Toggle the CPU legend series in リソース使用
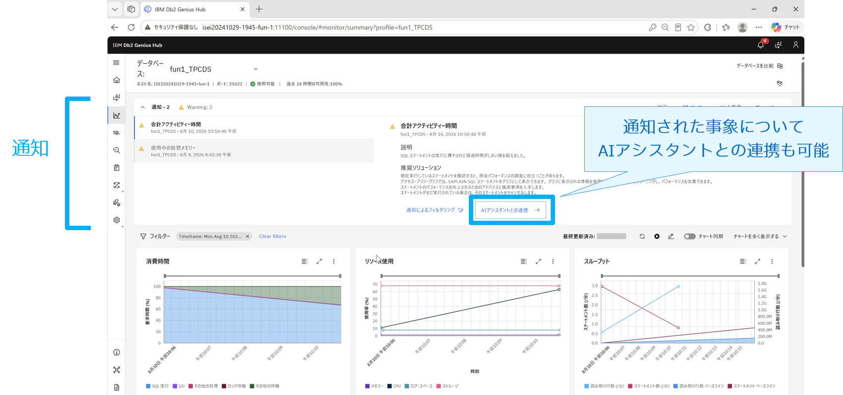Image resolution: width=843 pixels, height=395 pixels. (394, 386)
